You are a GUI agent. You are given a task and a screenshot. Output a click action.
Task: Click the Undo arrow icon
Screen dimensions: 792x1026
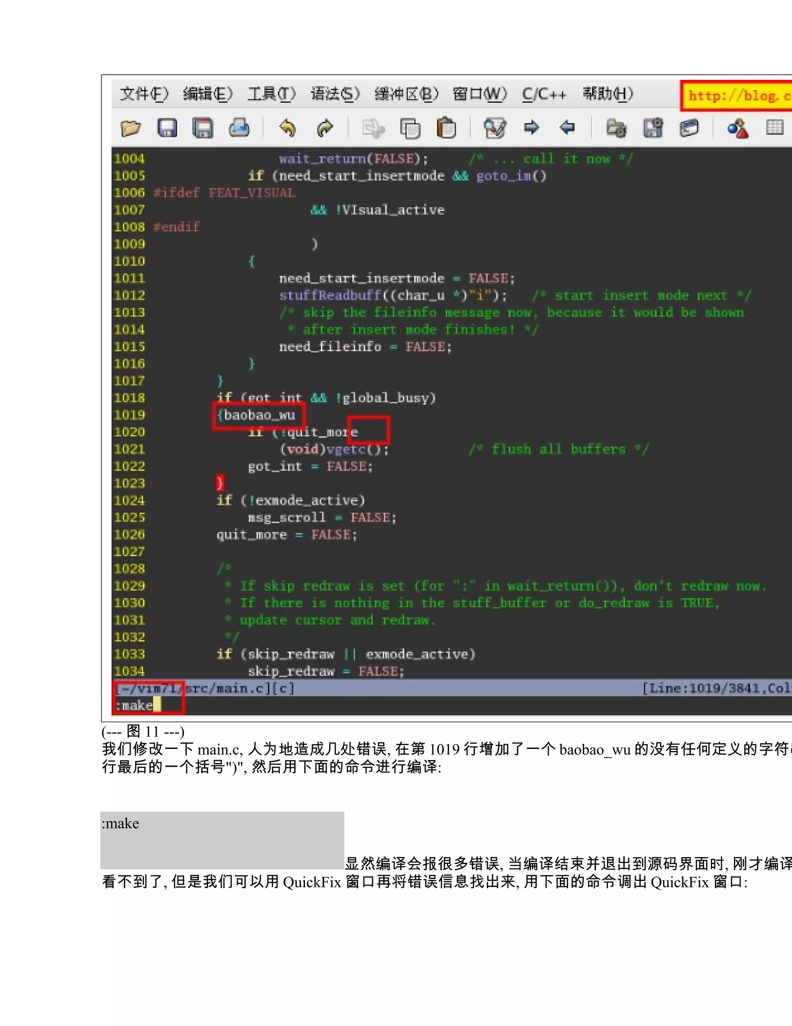click(x=288, y=128)
